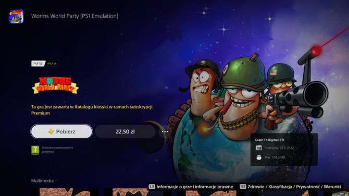
Task: Select the PS4 platform tag
Action: (52, 64)
